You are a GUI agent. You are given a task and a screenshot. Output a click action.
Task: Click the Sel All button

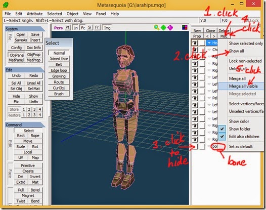point(16,83)
